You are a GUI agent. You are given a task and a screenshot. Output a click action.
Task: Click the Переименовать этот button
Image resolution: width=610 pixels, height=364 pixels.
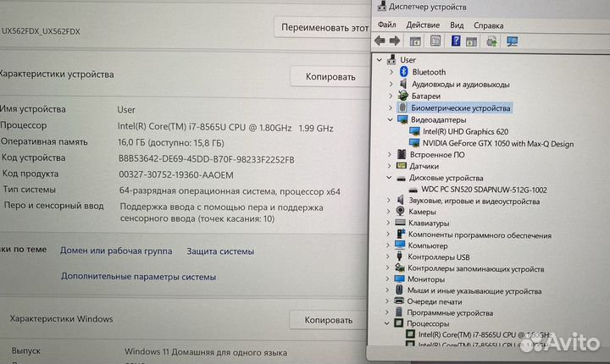coord(323,27)
